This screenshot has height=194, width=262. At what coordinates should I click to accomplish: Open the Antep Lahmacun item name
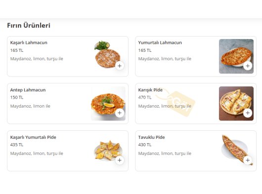(28, 90)
